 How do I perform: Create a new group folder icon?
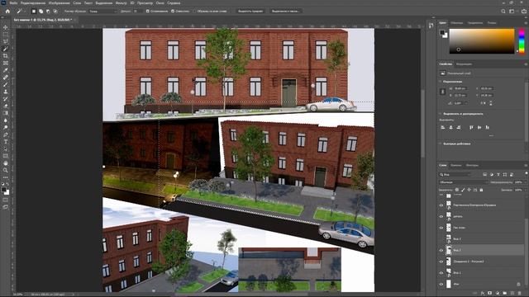504,294
